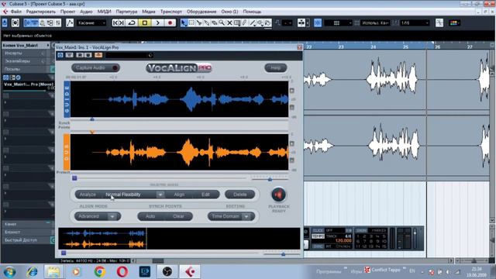Image resolution: width=496 pixels, height=279 pixels.
Task: Open the automation mode dropdown in toolbar
Action: pyautogui.click(x=91, y=23)
